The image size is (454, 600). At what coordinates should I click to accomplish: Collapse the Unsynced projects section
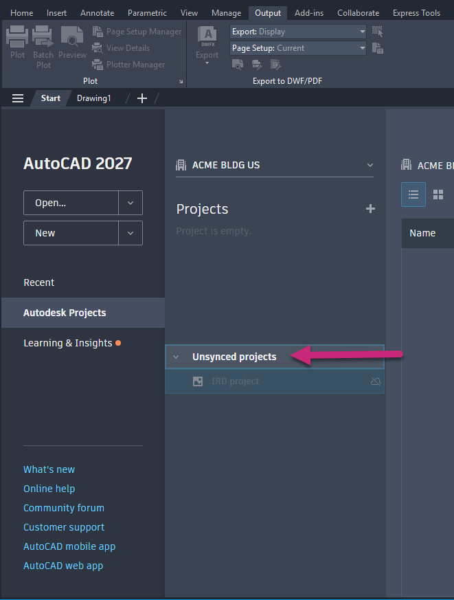[x=176, y=357]
